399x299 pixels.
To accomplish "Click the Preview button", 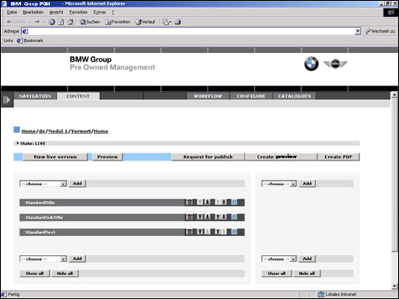I will click(107, 157).
